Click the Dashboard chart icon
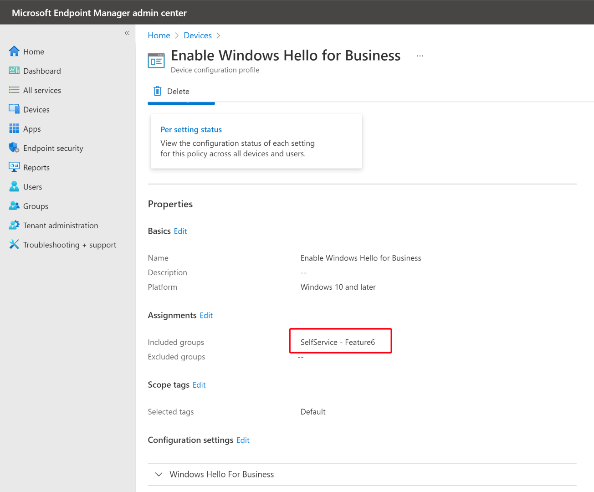 [14, 71]
